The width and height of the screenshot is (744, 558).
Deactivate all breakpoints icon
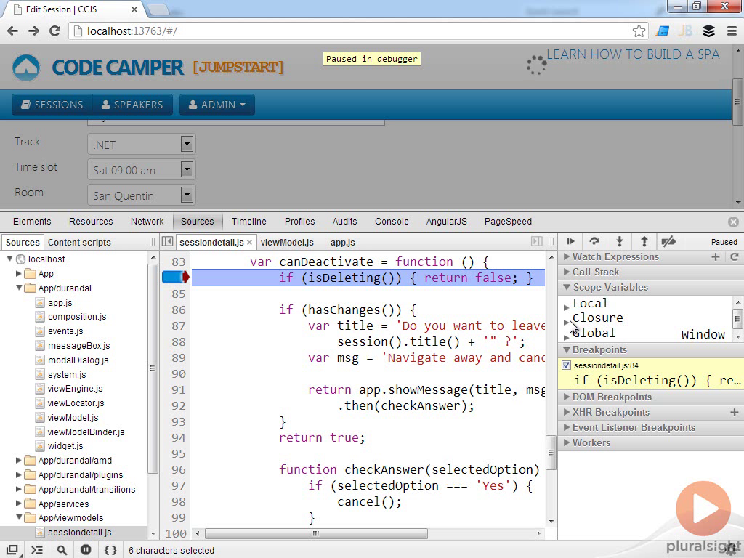click(x=668, y=242)
